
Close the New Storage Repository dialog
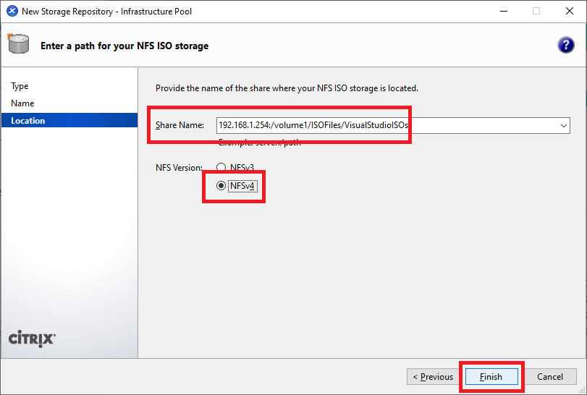[x=570, y=12]
